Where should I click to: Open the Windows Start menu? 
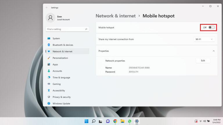click(86, 121)
